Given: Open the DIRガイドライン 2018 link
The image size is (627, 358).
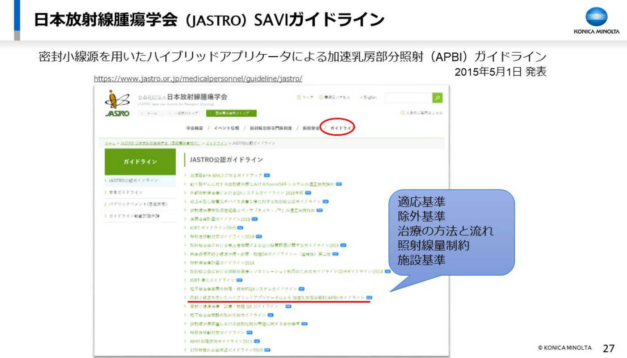Looking at the screenshot, I should click(x=287, y=271).
